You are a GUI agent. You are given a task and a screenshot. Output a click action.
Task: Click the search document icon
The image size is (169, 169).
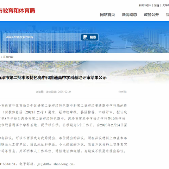pyautogui.click(x=85, y=37)
